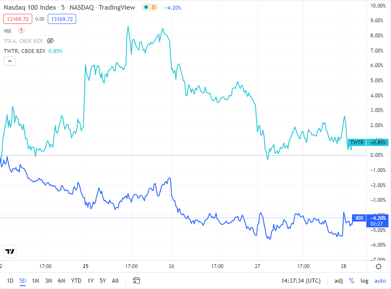
Task: Click the green market open dot
Action: (146, 8)
